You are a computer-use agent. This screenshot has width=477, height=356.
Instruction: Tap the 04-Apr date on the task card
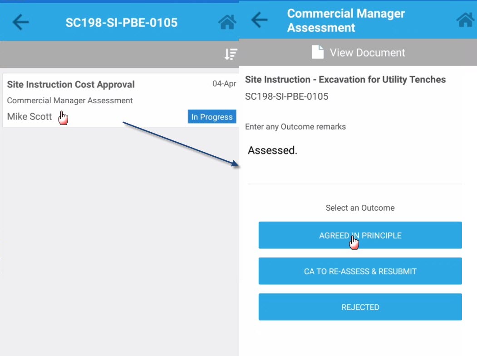(224, 84)
